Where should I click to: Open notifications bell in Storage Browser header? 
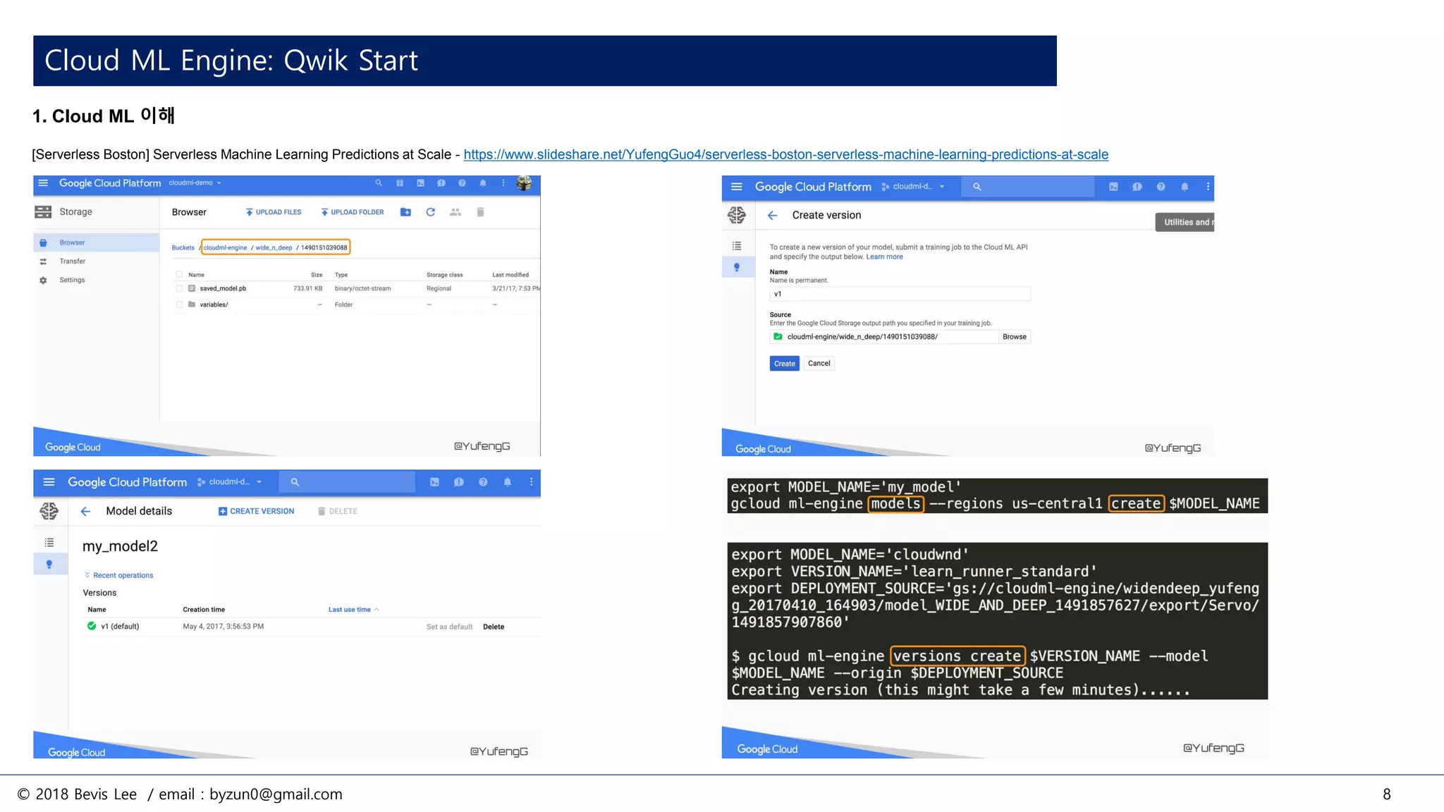coord(483,183)
